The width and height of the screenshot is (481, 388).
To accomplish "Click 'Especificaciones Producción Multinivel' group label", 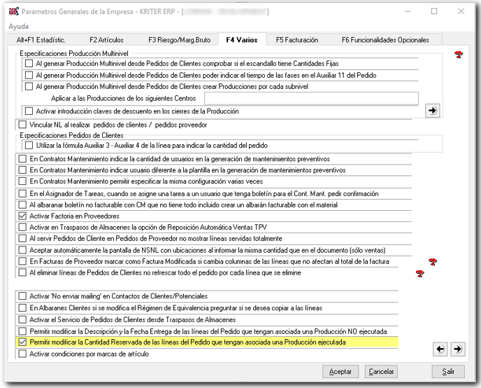I will tap(74, 53).
